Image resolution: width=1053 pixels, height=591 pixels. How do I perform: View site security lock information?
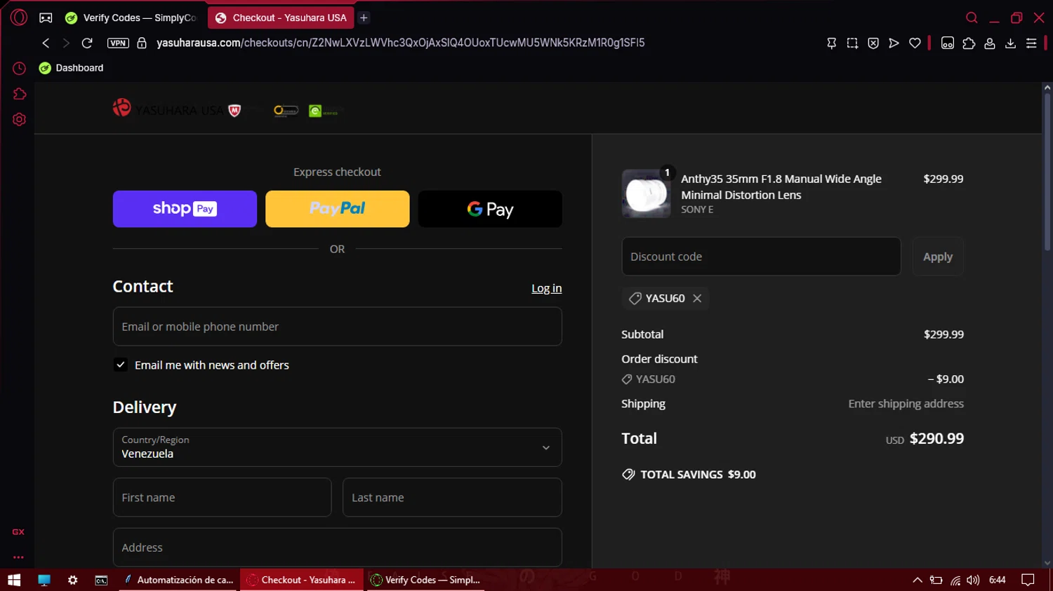click(x=142, y=43)
